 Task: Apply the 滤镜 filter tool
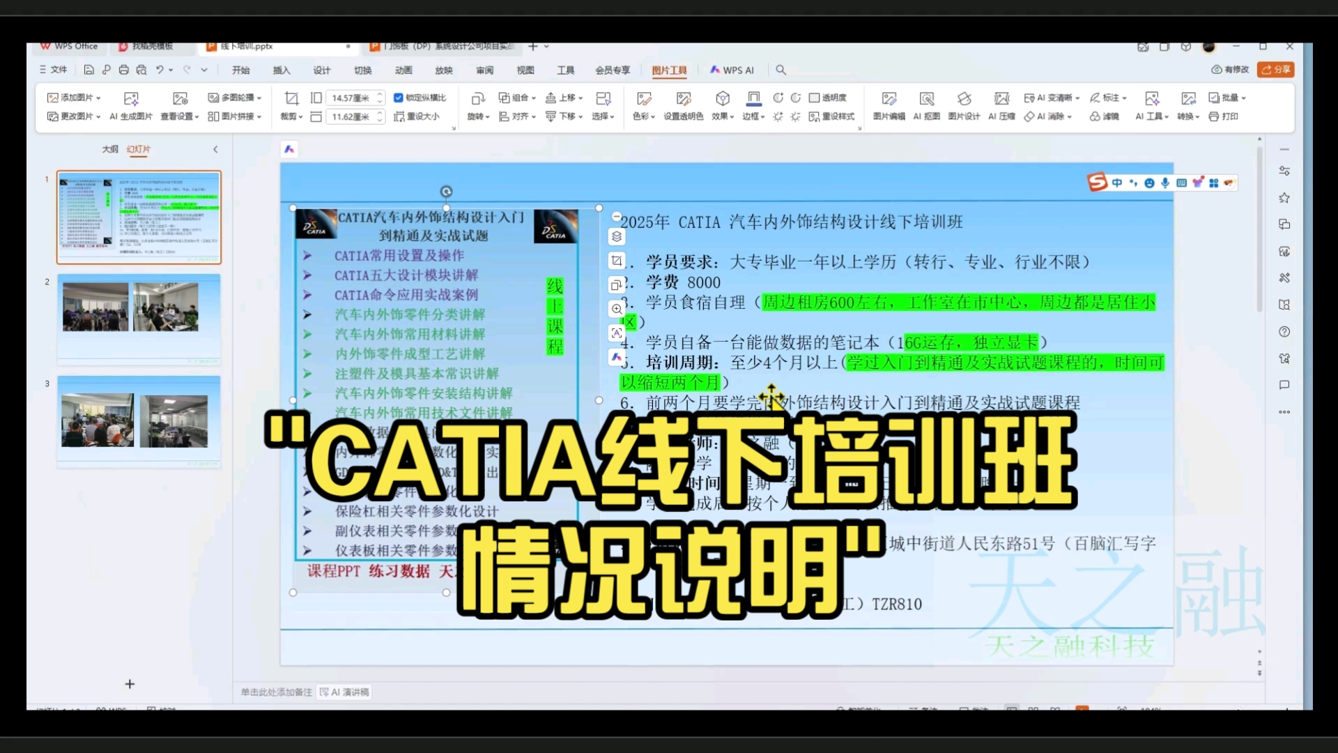pos(1104,116)
